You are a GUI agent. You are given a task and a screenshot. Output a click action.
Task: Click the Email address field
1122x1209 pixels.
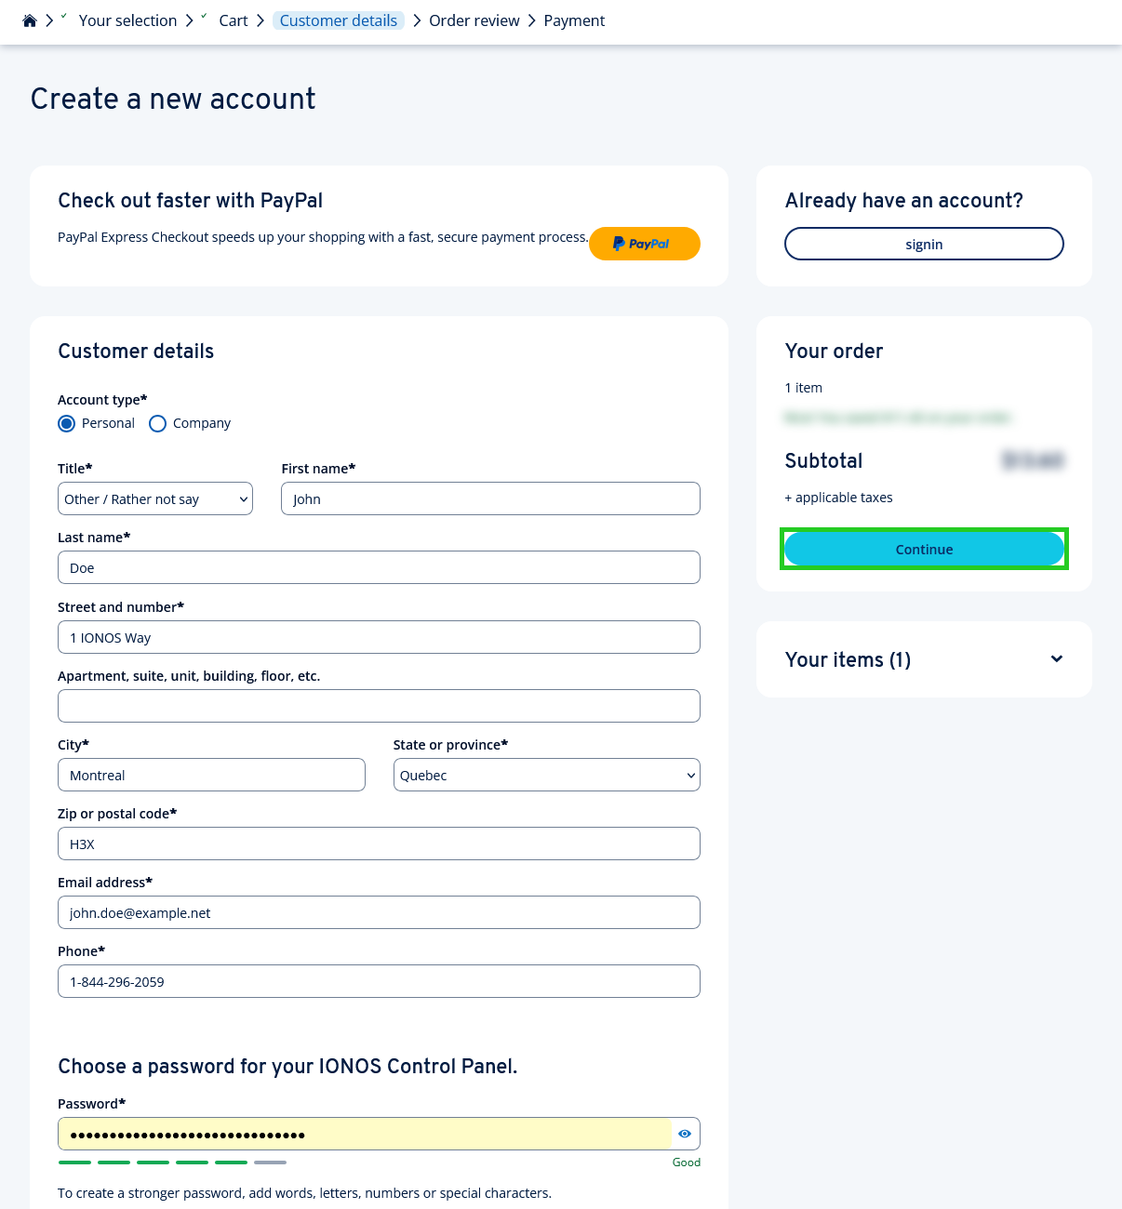(379, 913)
